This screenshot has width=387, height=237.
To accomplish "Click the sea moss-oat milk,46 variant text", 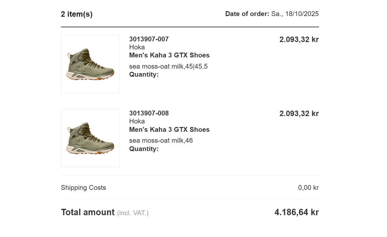I will click(161, 141).
